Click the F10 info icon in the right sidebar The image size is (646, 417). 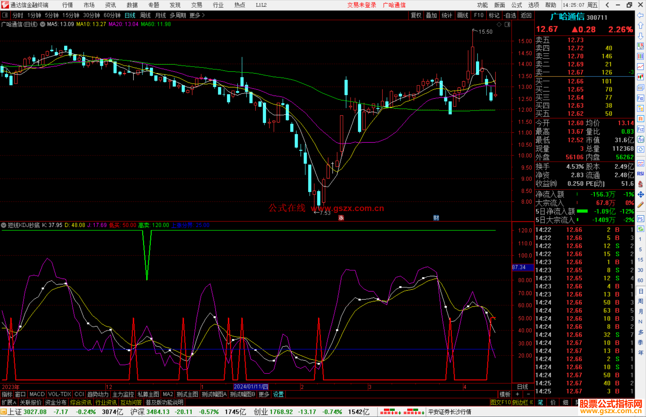tap(640, 98)
